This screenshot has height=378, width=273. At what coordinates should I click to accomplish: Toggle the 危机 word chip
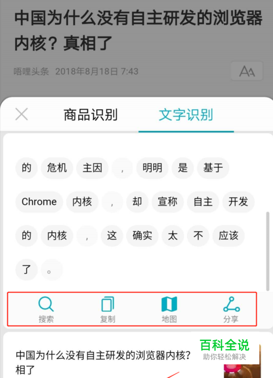[57, 168]
